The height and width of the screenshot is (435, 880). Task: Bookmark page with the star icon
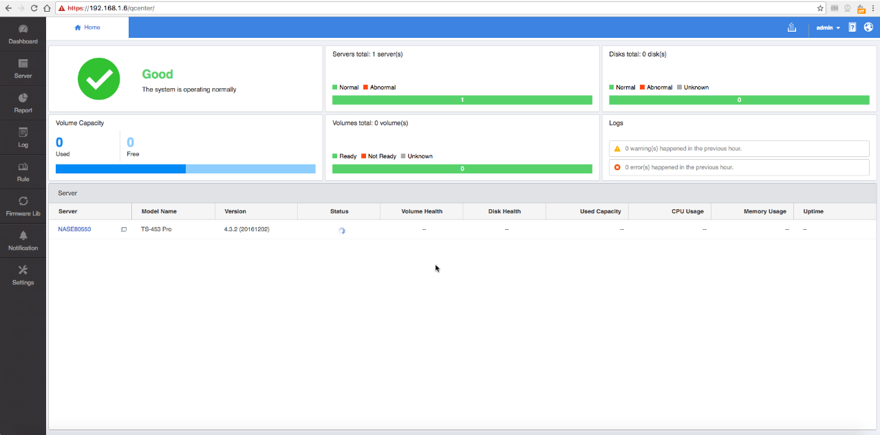(x=820, y=8)
